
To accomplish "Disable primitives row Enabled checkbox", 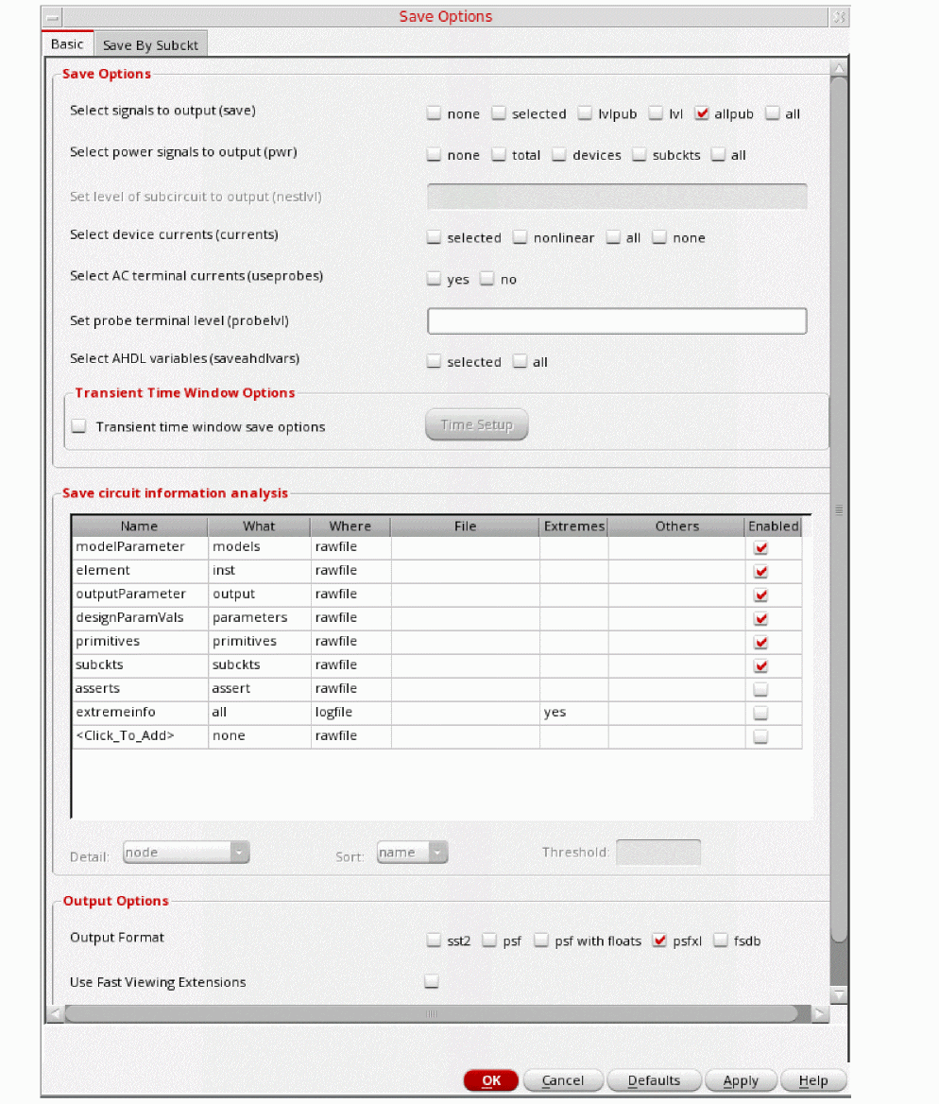I will click(x=760, y=642).
